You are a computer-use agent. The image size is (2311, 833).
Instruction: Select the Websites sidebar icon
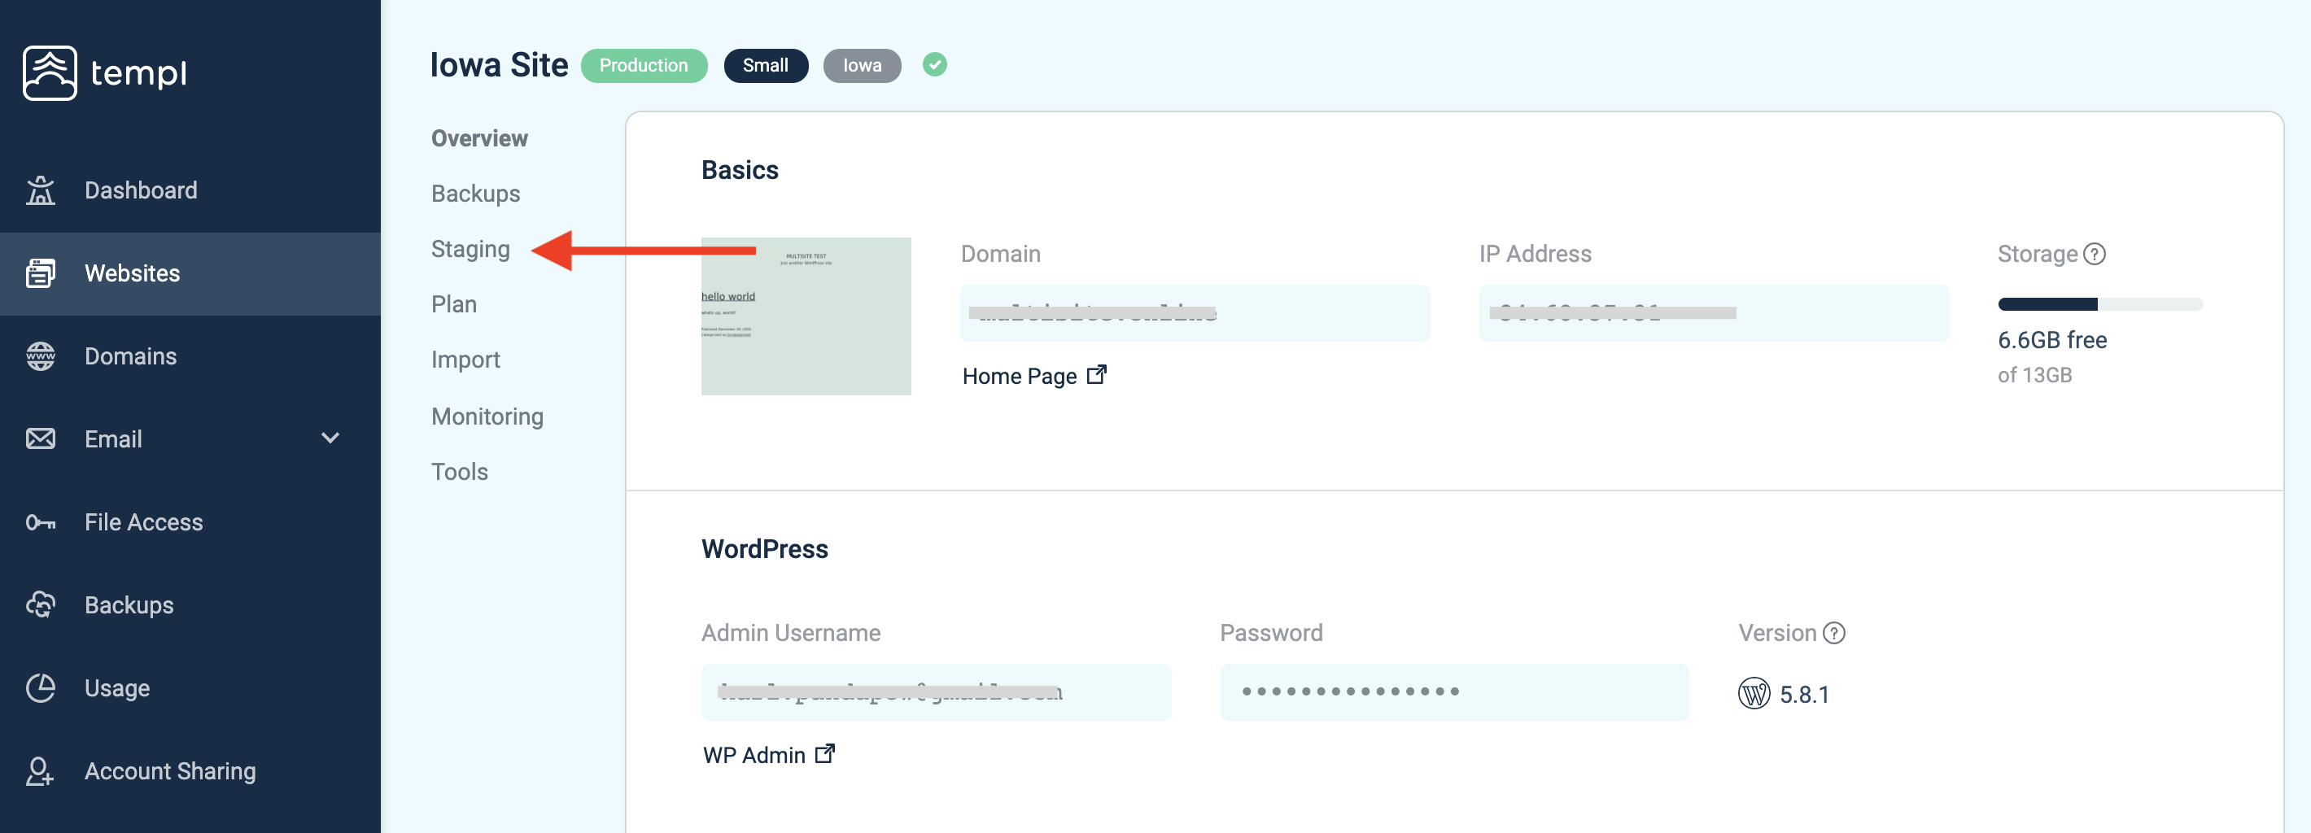click(41, 273)
